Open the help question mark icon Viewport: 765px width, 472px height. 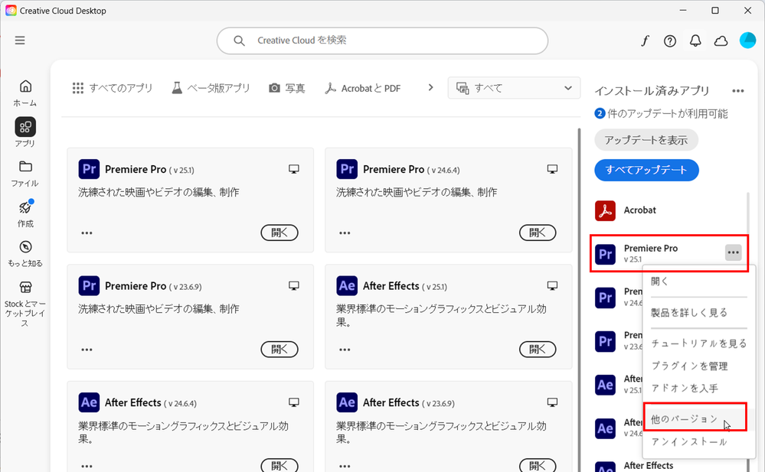(670, 41)
